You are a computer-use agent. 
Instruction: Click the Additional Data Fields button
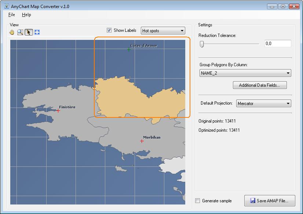260,85
